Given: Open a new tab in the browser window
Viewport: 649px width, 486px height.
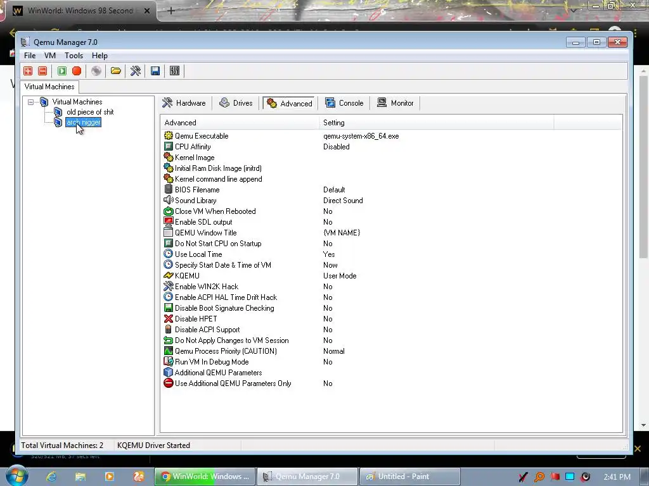Looking at the screenshot, I should pos(171,11).
